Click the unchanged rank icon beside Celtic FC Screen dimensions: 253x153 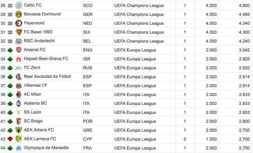pos(10,6)
